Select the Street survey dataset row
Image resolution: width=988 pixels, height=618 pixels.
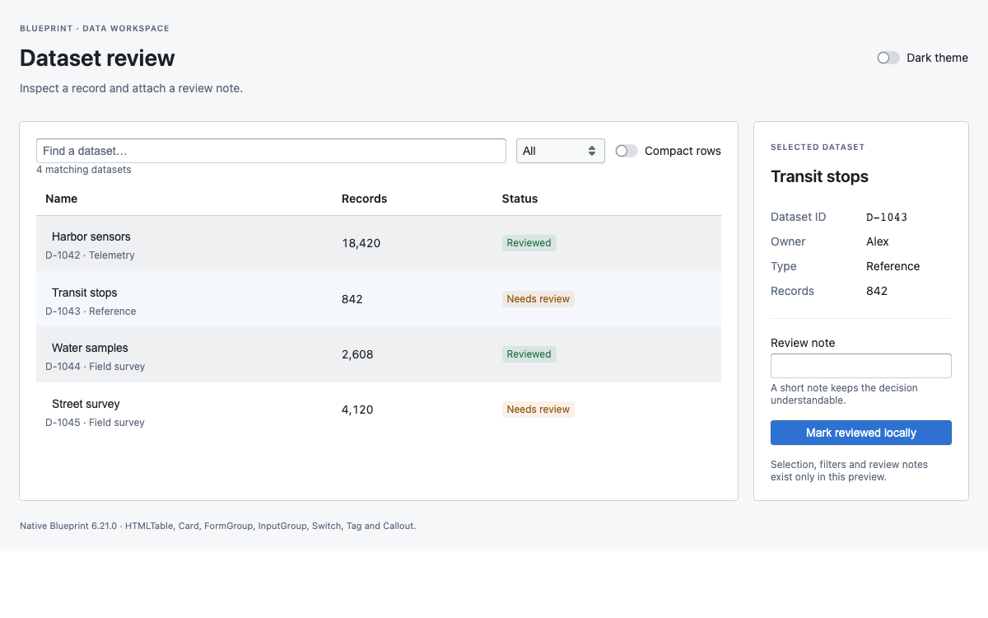click(x=379, y=410)
